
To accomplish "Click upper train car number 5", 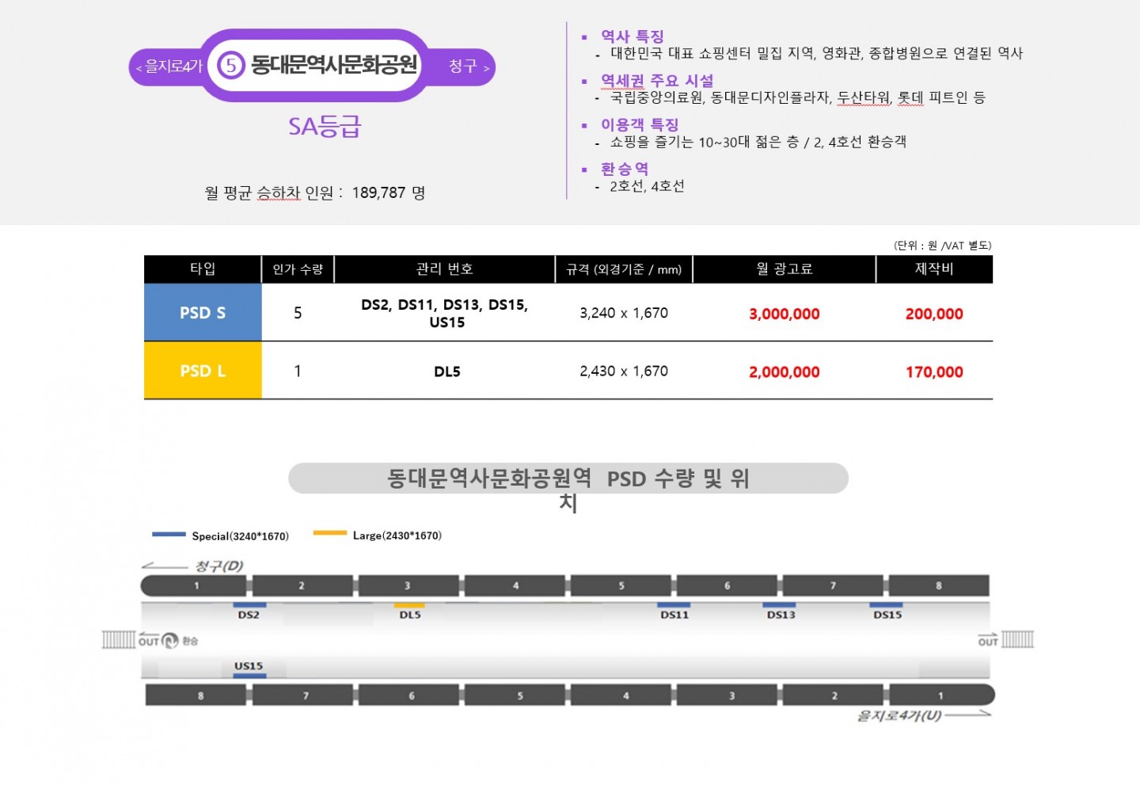I will pos(621,586).
